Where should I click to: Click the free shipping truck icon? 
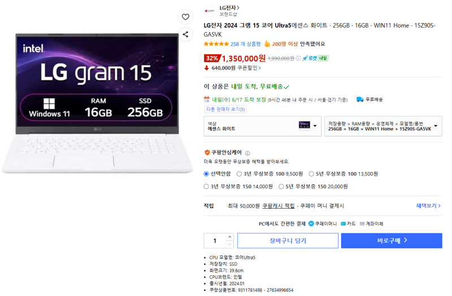tap(360, 100)
